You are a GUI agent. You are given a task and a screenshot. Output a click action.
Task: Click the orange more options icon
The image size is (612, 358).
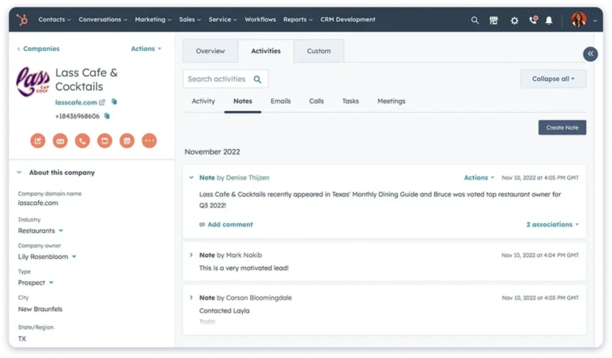click(x=149, y=141)
